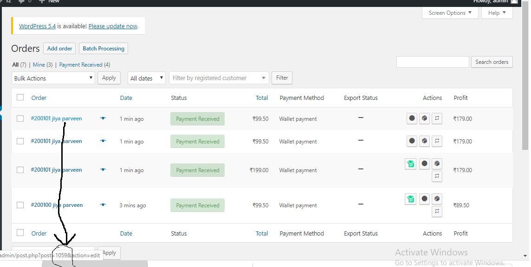531x267 pixels.
Task: Sort by Order column in table footer
Action: click(x=39, y=233)
